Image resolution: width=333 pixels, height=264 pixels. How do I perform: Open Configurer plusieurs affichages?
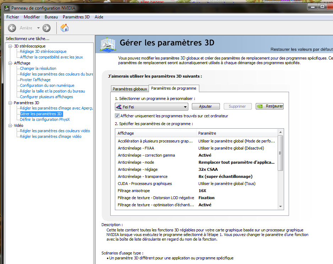46,97
